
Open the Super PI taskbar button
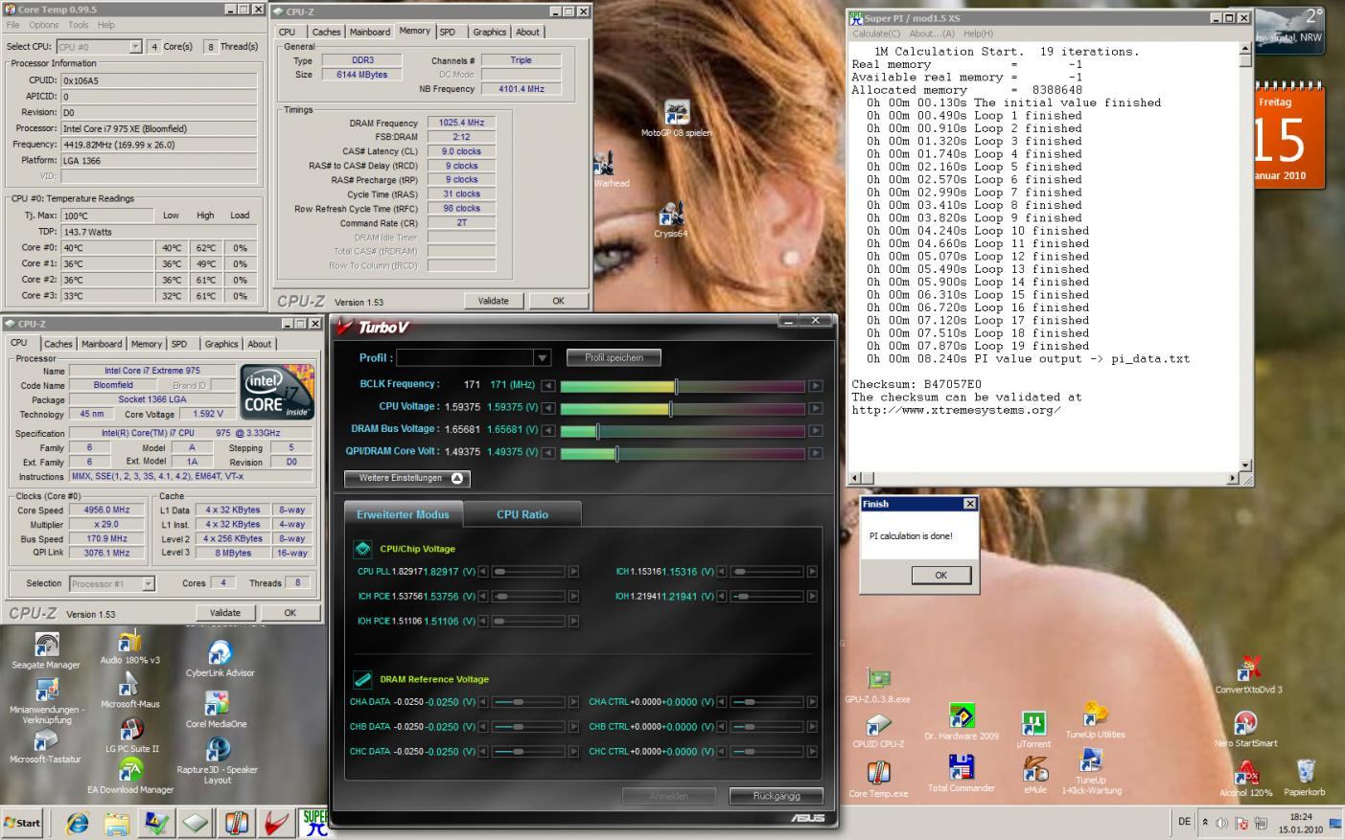[314, 823]
